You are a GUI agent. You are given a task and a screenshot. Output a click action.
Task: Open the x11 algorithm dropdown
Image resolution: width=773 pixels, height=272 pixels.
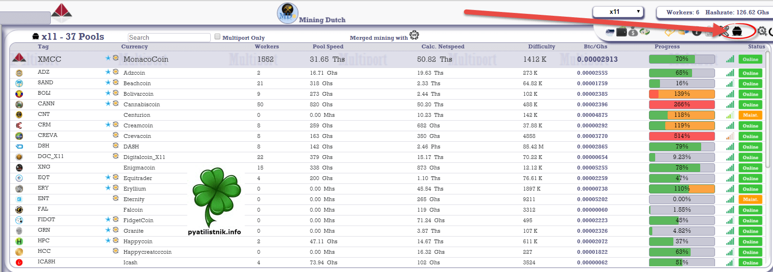[618, 11]
